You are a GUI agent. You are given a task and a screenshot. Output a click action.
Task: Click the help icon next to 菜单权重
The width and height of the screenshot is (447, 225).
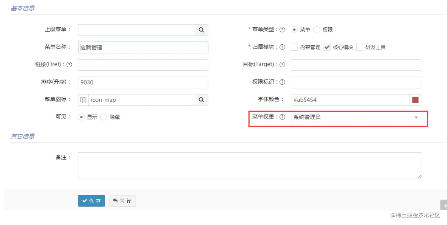282,117
